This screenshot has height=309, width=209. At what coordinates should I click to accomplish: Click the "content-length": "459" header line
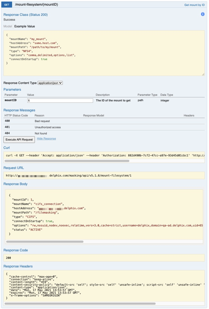click(29, 282)
